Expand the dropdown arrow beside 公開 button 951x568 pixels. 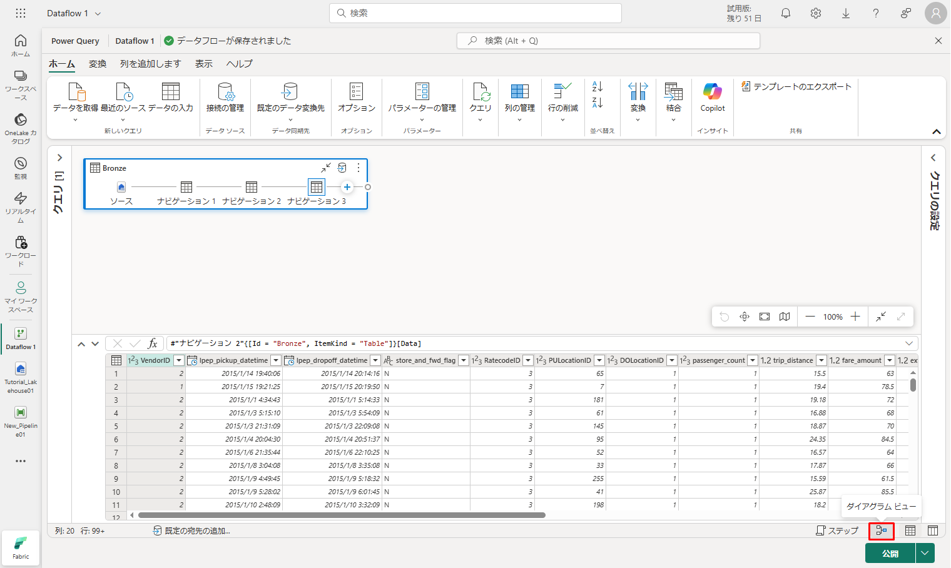(925, 553)
